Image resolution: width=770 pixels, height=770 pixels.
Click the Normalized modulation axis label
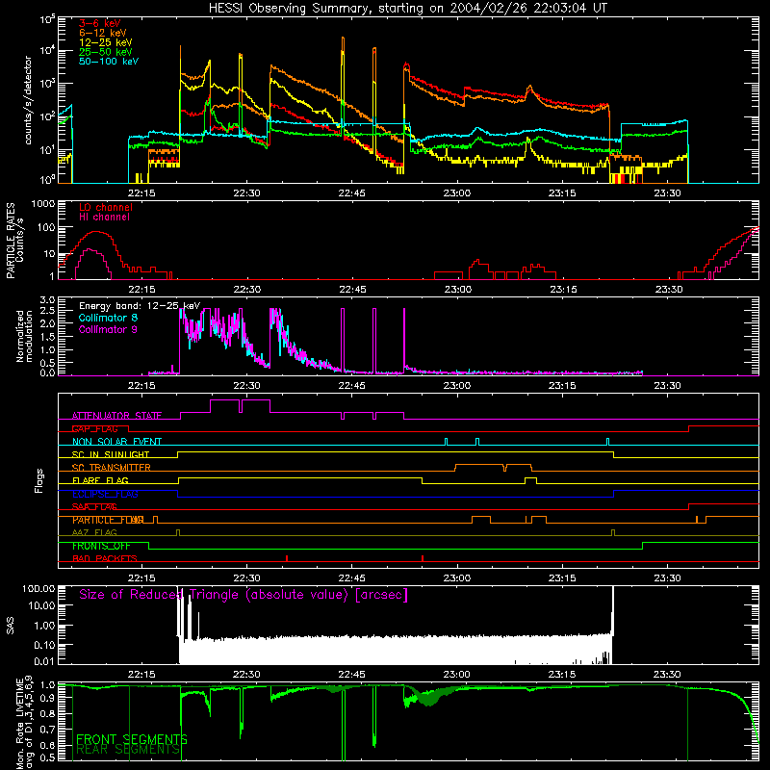tap(24, 336)
